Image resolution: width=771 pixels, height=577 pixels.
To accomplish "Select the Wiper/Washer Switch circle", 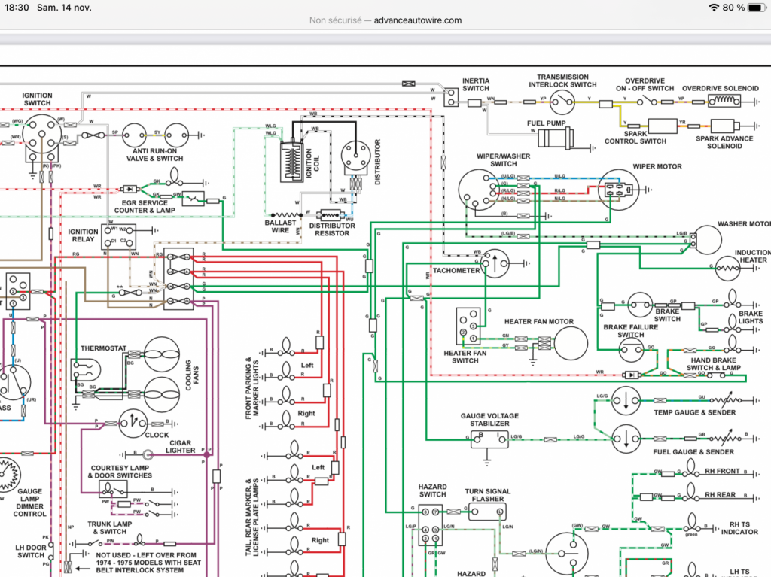I will pyautogui.click(x=479, y=190).
